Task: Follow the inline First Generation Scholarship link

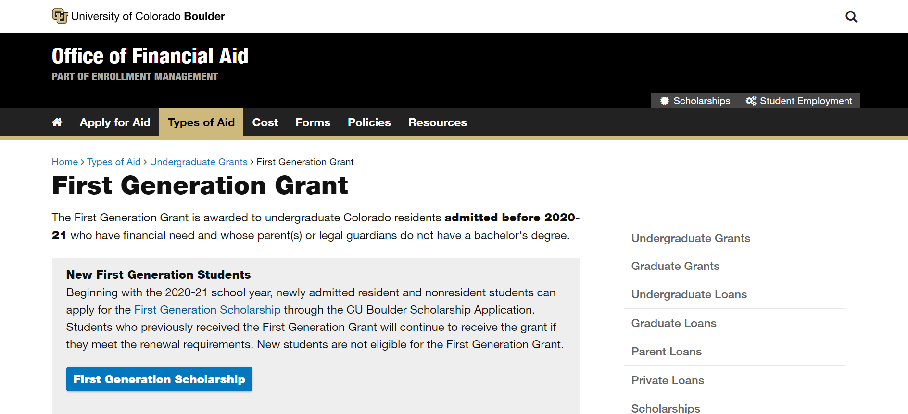Action: click(x=207, y=310)
